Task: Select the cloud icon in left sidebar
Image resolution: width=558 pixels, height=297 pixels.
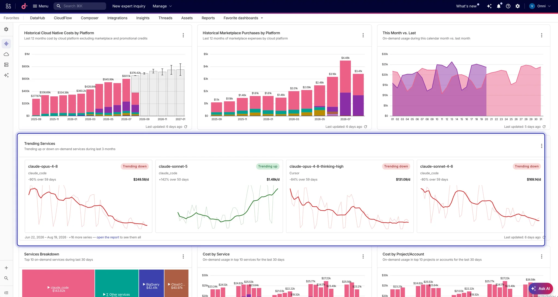Action: [6, 54]
